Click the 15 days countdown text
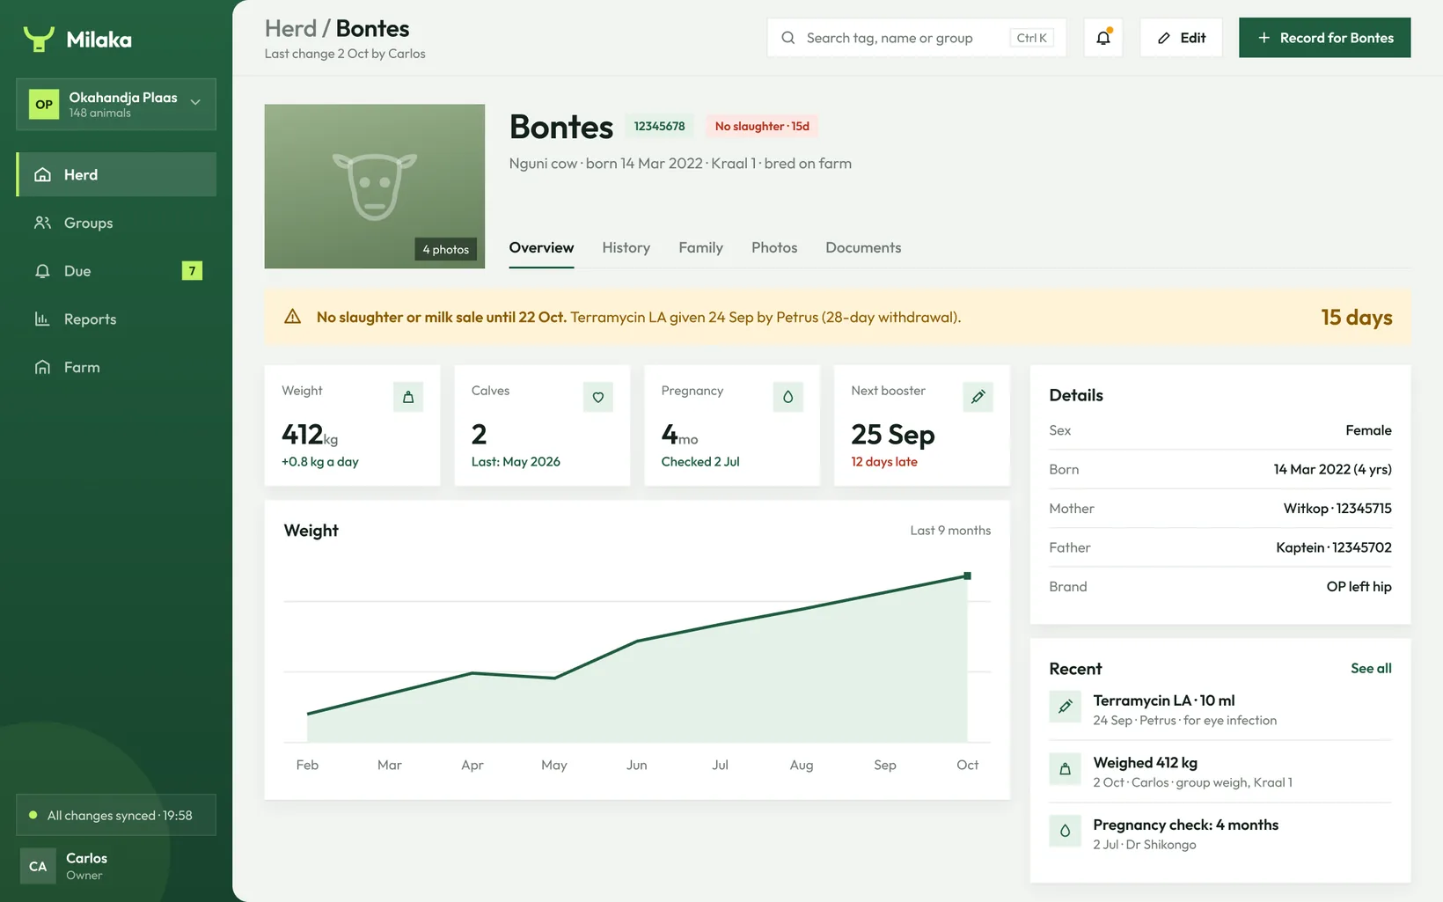Screen dimensions: 1443x902 (x=1356, y=317)
